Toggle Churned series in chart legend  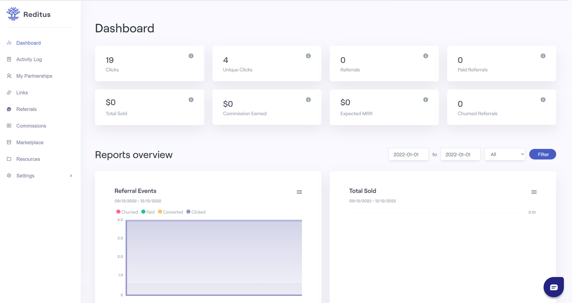[127, 212]
